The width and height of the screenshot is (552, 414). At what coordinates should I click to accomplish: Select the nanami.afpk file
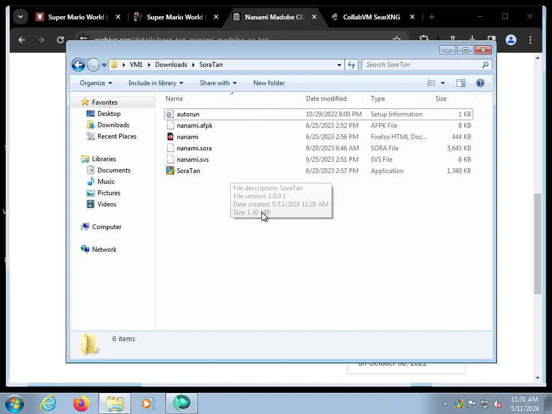point(318,125)
